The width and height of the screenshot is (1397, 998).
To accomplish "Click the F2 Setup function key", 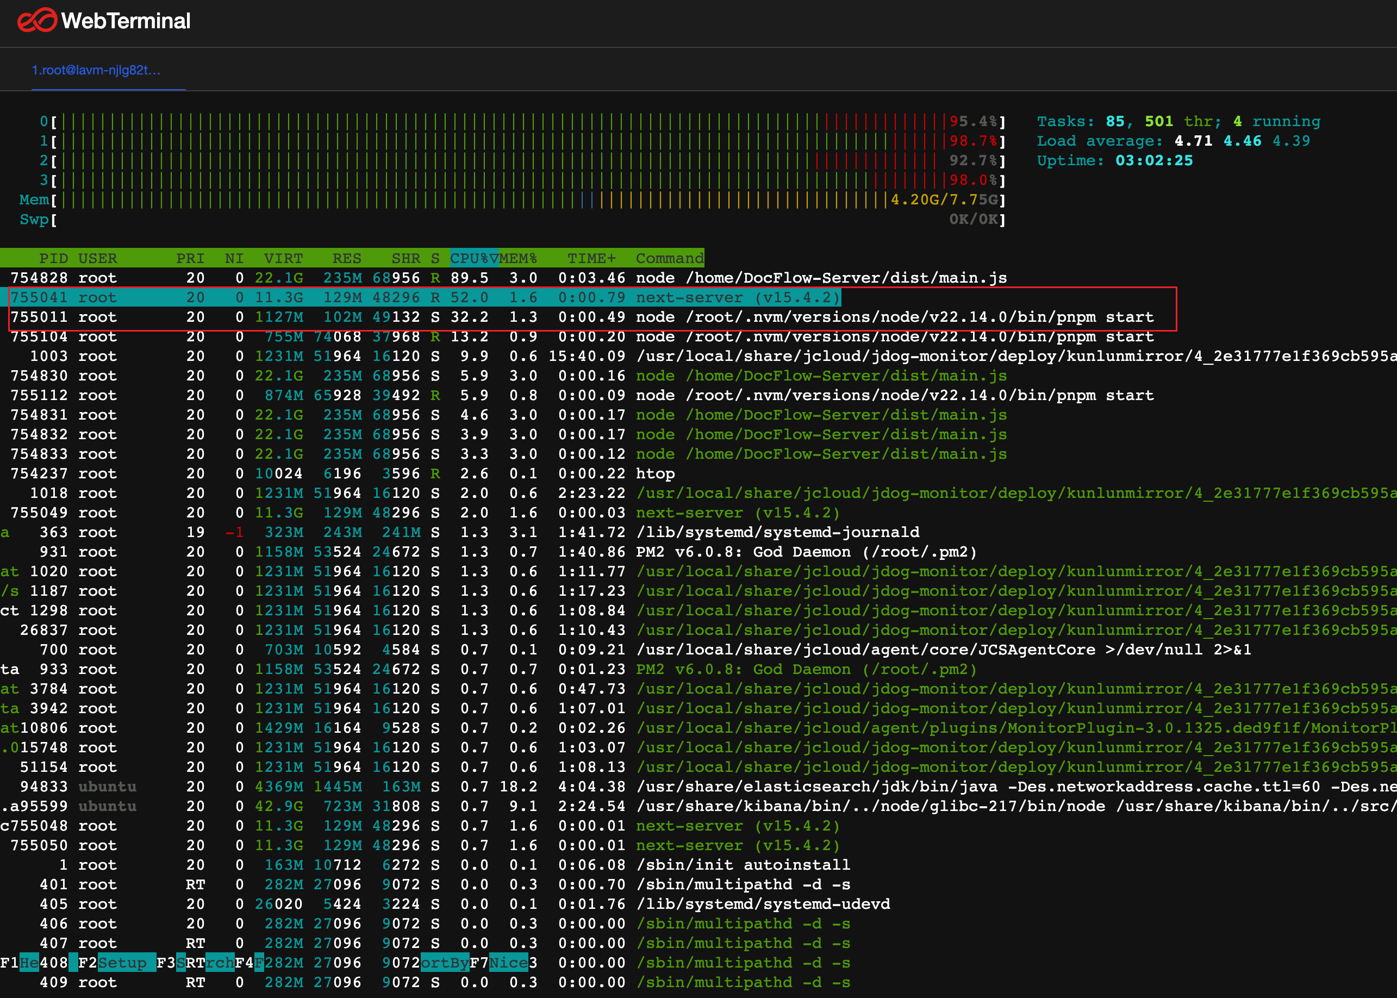I will (x=122, y=962).
